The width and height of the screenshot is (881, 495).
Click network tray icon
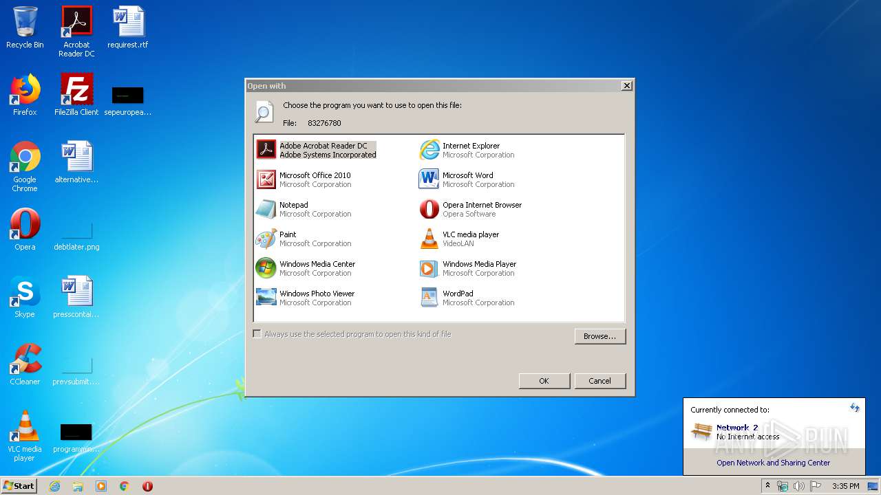coord(783,486)
